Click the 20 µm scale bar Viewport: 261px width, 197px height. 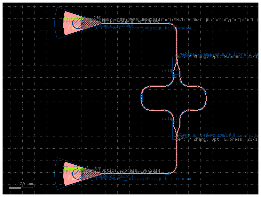[x=21, y=188]
